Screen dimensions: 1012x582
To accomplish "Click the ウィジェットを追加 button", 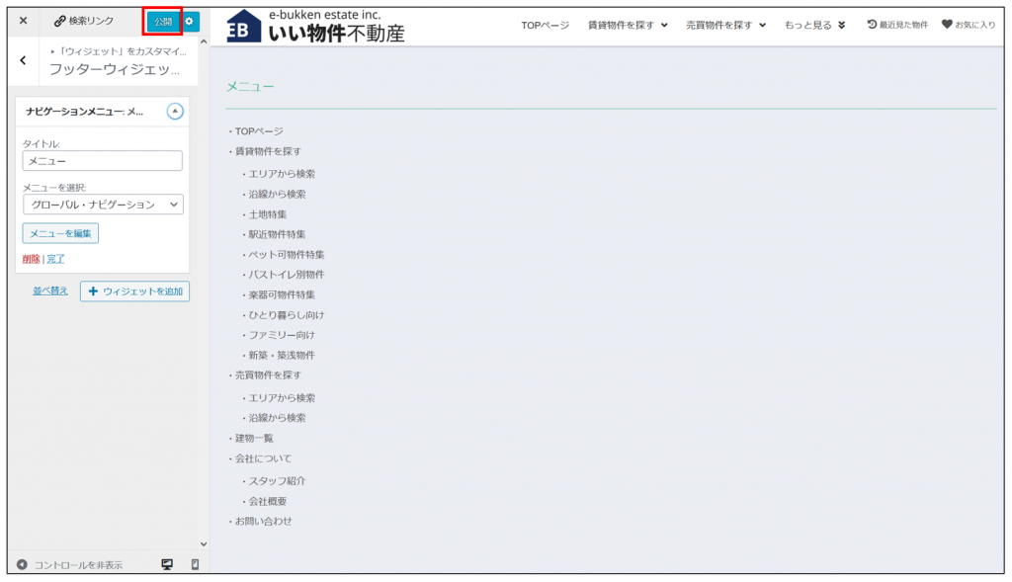I will [x=134, y=291].
